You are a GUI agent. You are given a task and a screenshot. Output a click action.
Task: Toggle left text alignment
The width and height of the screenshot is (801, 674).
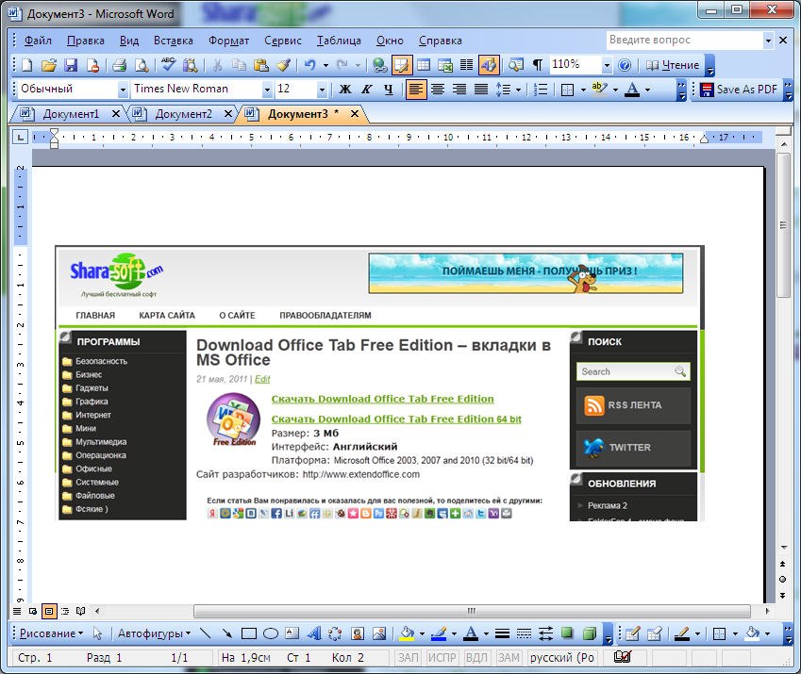416,90
